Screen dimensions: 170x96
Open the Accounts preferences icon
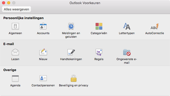[x=43, y=26]
